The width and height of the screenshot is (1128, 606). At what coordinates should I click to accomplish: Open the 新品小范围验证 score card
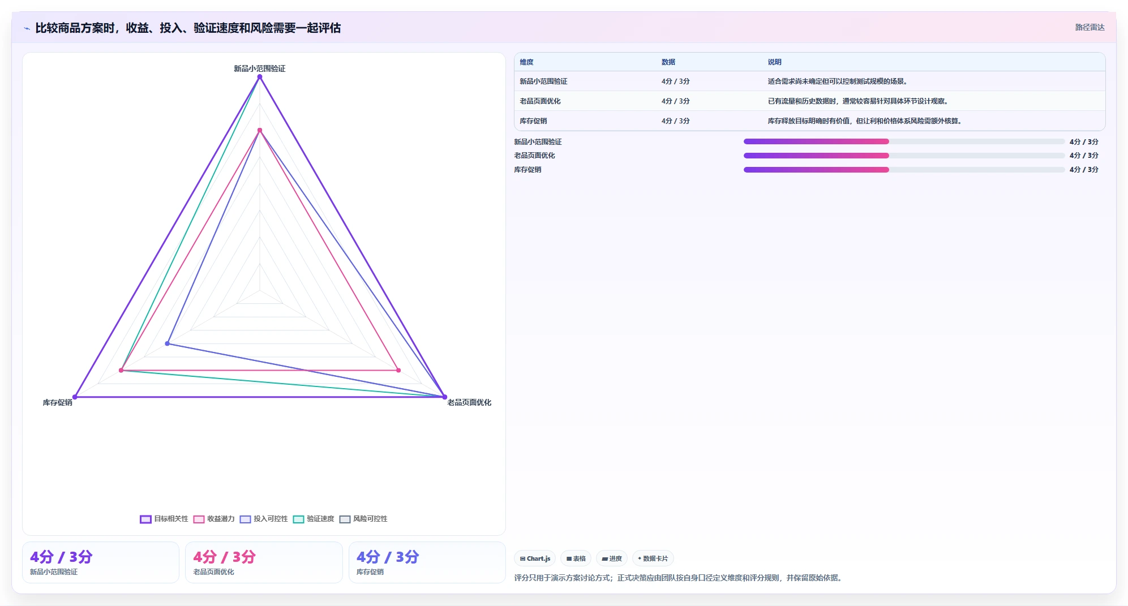point(101,562)
